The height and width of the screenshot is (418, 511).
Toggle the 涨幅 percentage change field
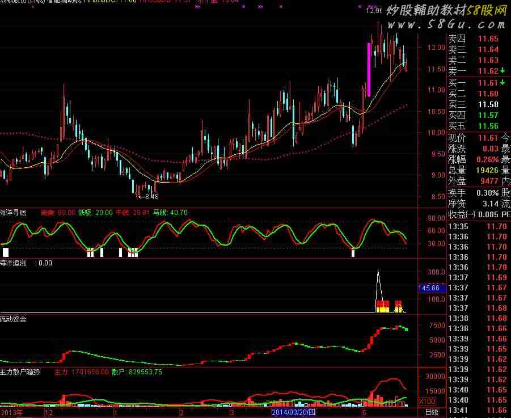pos(457,160)
